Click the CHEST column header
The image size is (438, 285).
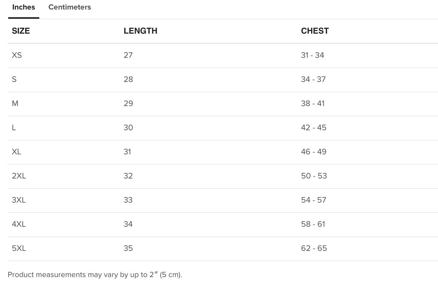tap(315, 31)
